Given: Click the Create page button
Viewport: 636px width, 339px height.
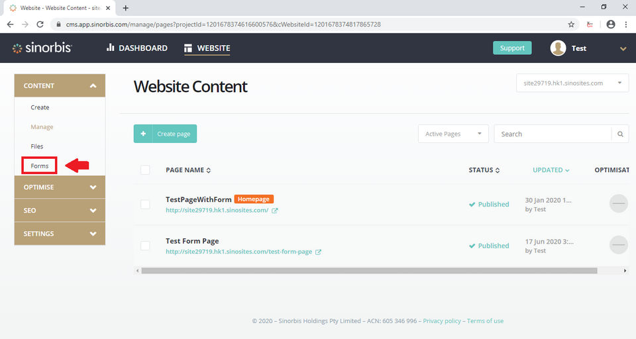Looking at the screenshot, I should click(x=165, y=134).
